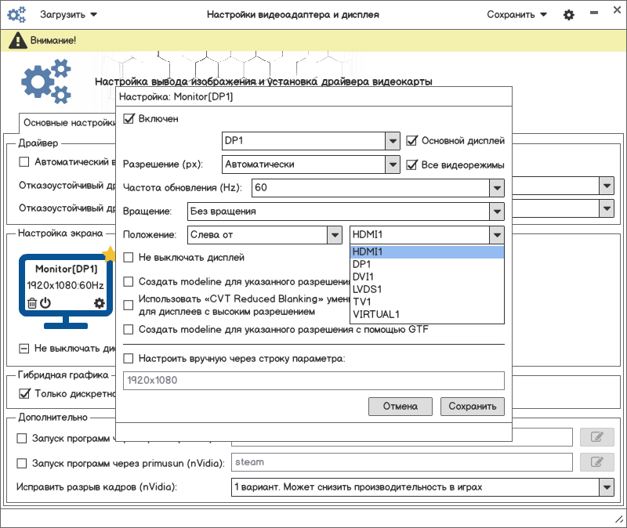
Task: Open the Положение Слева от dropdown
Action: 335,235
